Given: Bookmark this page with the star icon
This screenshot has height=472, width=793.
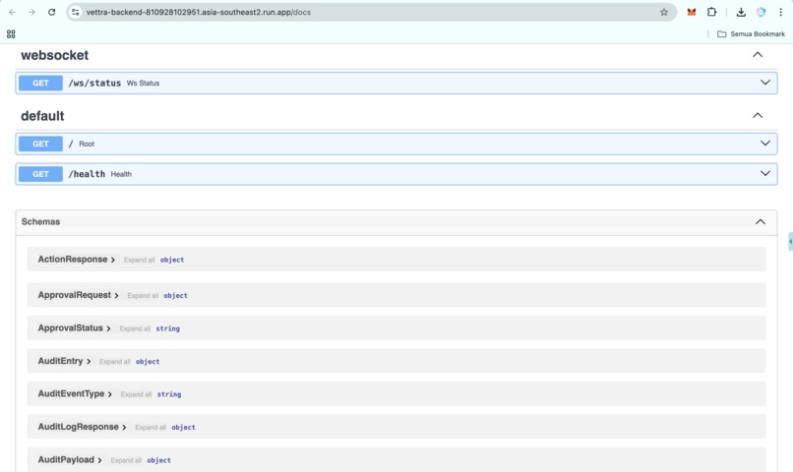Looking at the screenshot, I should [664, 12].
